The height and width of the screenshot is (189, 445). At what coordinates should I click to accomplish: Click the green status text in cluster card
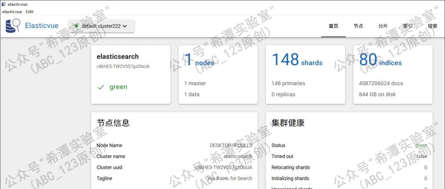[x=118, y=87]
